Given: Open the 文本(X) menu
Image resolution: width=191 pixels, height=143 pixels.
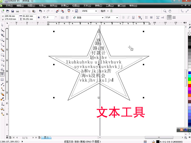Looking at the screenshot, I should pos(87,5).
